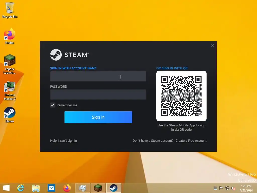This screenshot has height=193, width=257.
Task: Click the 'PASSWORD' label text
Action: tap(58, 87)
